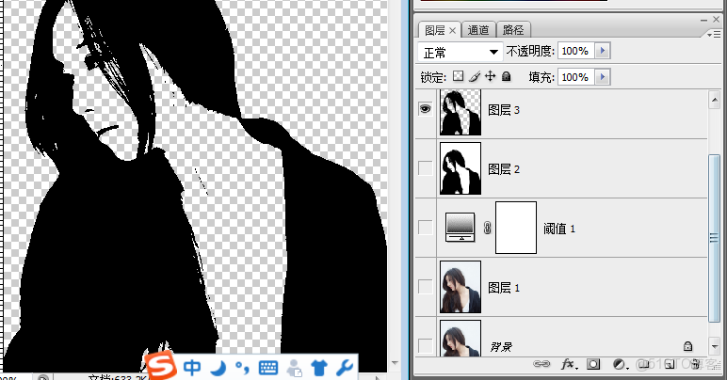Click the 背景 layer name
This screenshot has width=727, height=380.
(501, 347)
